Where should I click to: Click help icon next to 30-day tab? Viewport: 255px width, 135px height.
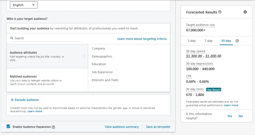point(237,41)
